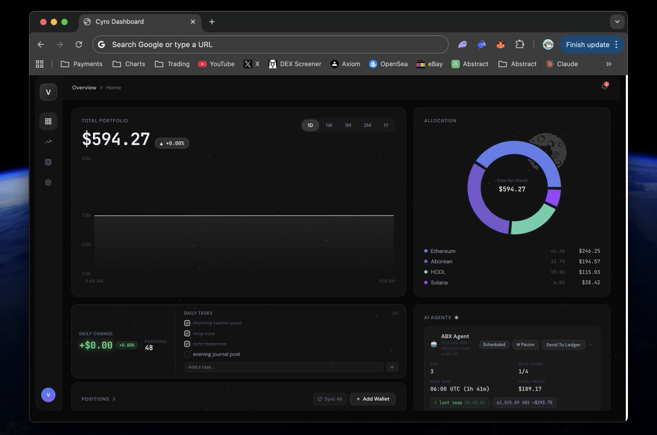Click the Scheduled status badge
This screenshot has height=435, width=657.
pyautogui.click(x=494, y=345)
